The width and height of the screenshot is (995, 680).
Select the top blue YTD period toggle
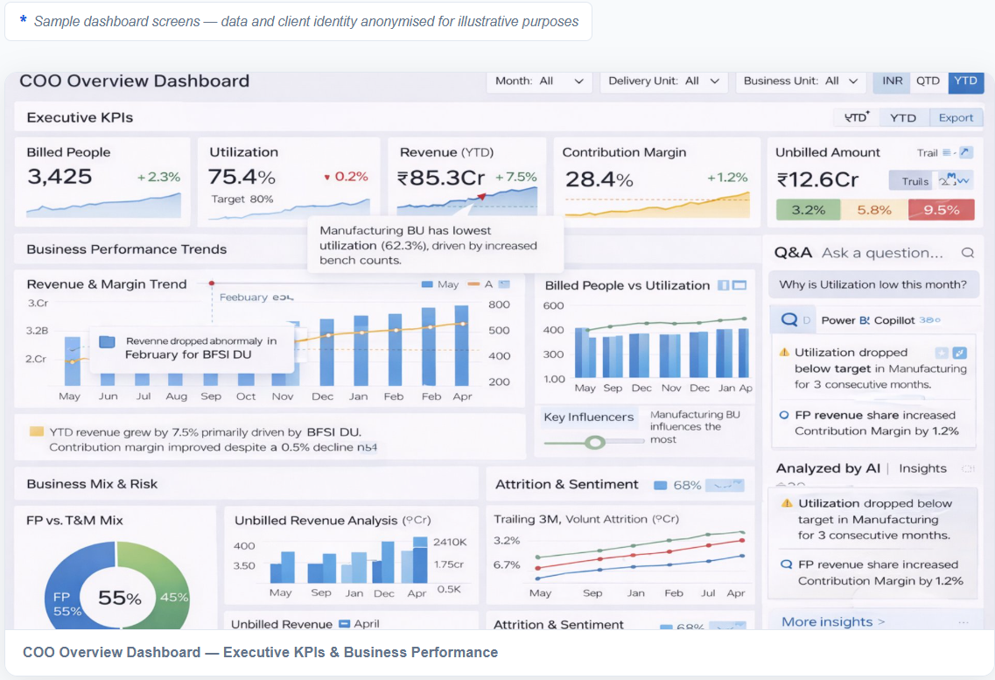tap(966, 81)
